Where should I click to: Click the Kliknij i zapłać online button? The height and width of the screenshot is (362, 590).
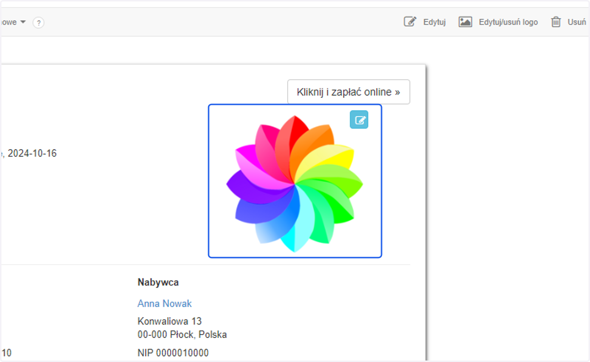point(349,92)
